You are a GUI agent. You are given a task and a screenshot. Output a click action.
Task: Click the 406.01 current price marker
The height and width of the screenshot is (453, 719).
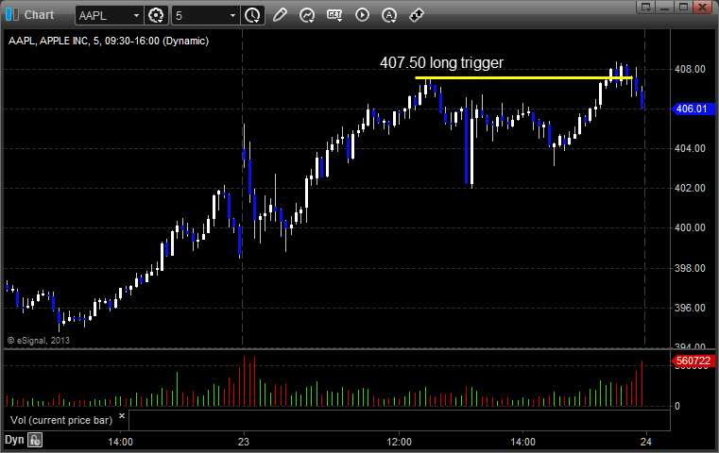click(693, 109)
